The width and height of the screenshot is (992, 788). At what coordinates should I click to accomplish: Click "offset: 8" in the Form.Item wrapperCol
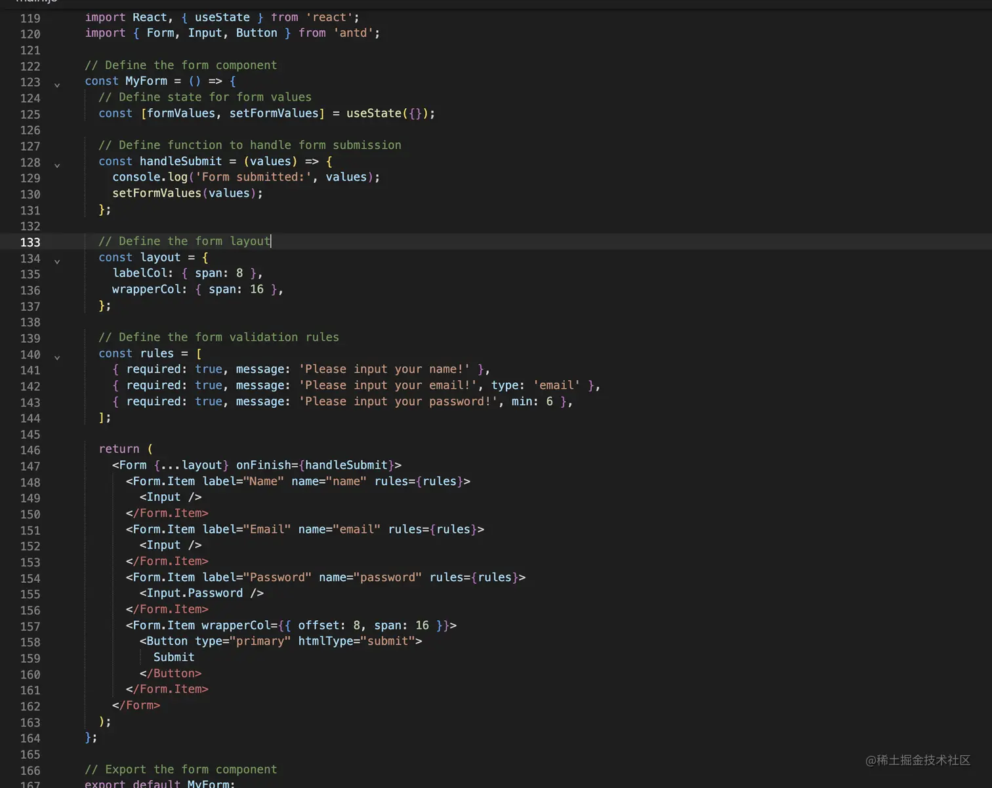[x=329, y=625]
